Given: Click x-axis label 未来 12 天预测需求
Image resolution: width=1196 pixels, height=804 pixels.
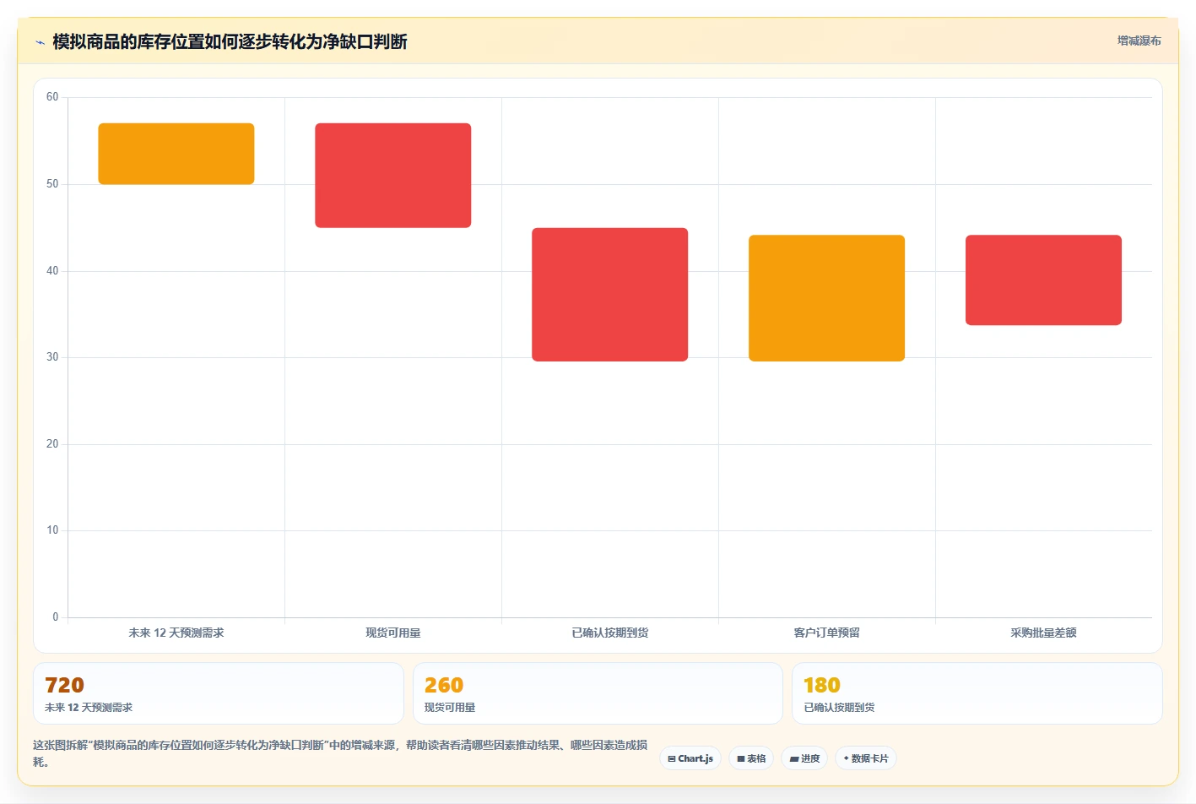Looking at the screenshot, I should click(x=176, y=633).
